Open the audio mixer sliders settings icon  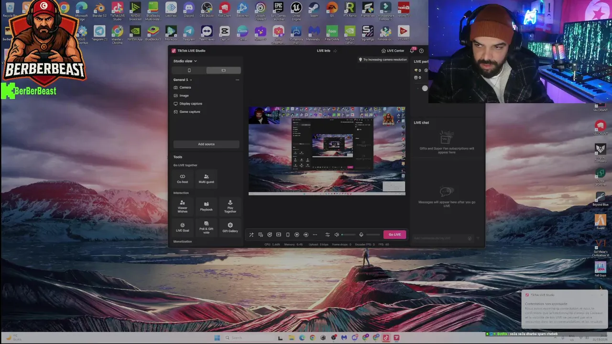328,235
